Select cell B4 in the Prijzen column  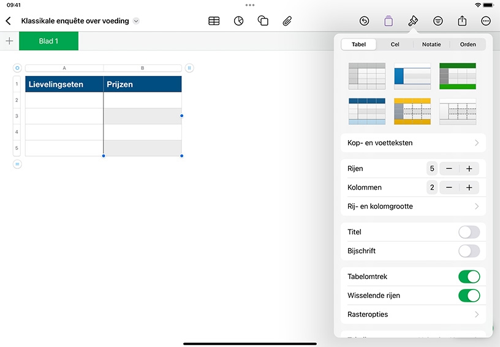[143, 132]
